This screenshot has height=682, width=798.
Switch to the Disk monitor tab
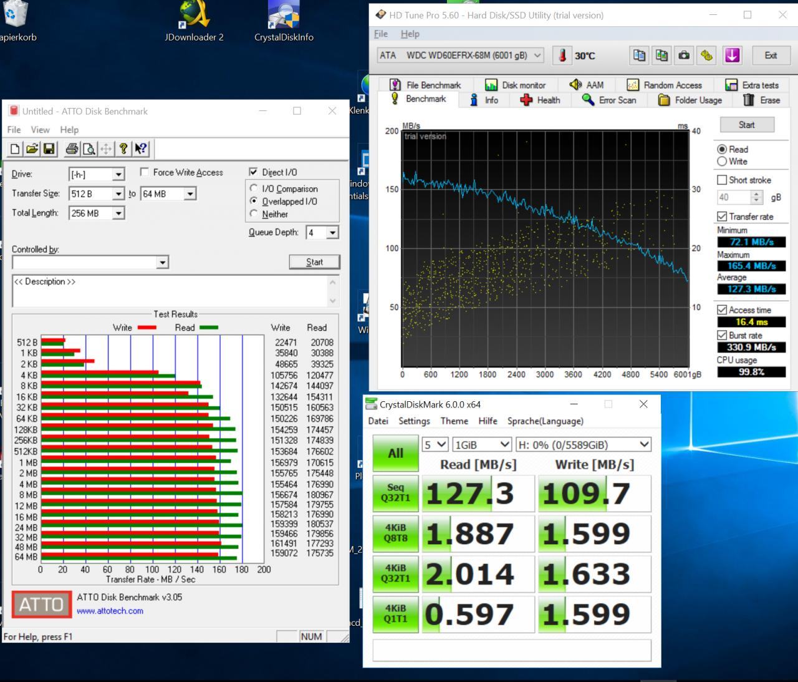click(x=516, y=85)
